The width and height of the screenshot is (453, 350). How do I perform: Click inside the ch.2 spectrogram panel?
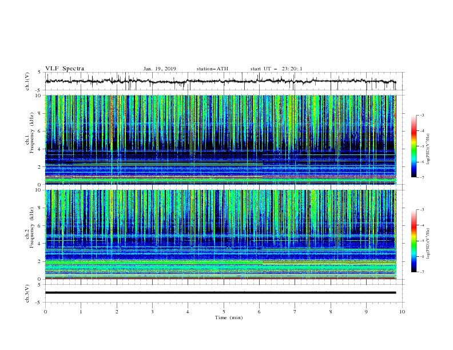[x=220, y=234]
